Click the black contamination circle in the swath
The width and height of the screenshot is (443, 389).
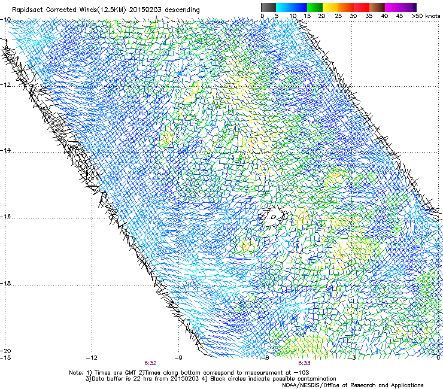[x=273, y=217]
